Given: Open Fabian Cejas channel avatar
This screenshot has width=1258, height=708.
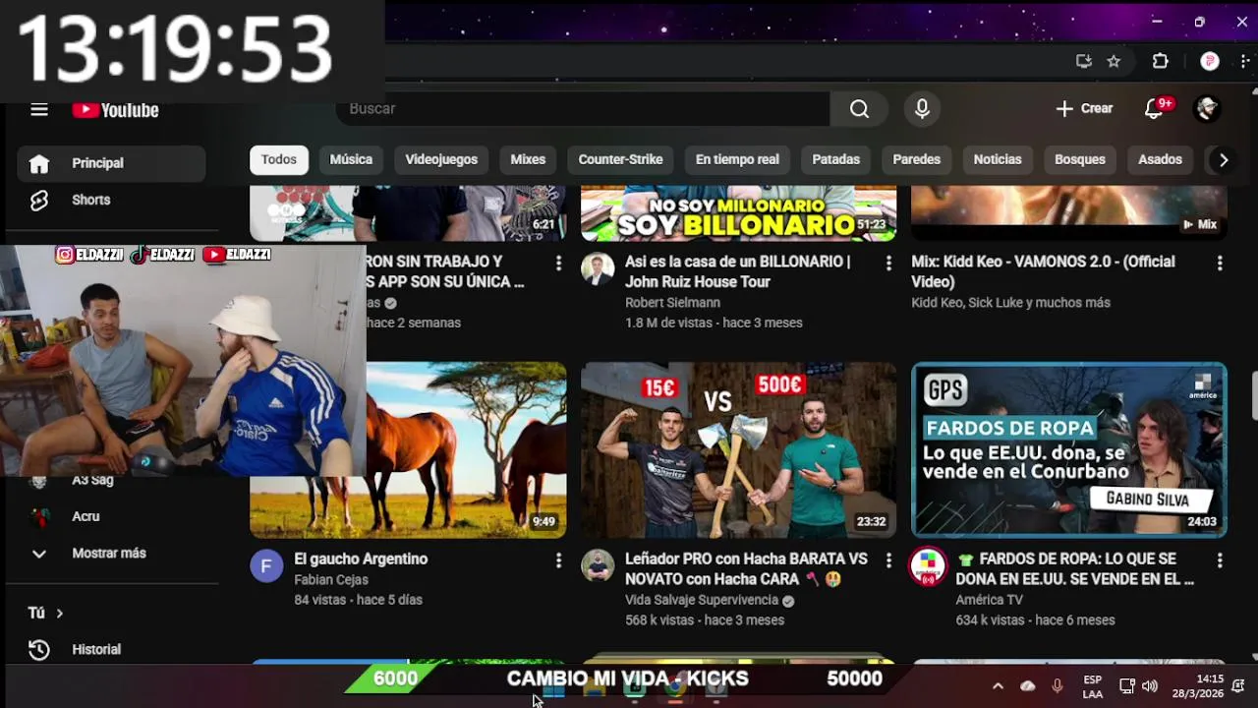Looking at the screenshot, I should point(266,566).
